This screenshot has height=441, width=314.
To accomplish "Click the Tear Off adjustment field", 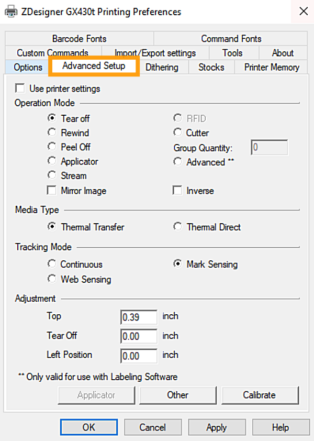I will point(139,336).
